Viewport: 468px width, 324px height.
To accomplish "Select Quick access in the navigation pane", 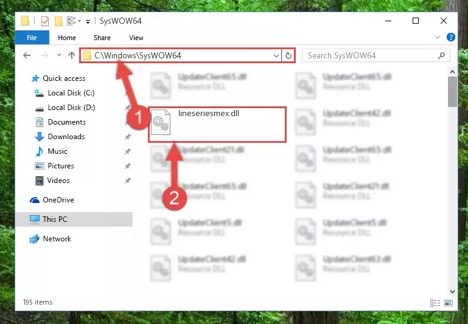I will pyautogui.click(x=64, y=78).
